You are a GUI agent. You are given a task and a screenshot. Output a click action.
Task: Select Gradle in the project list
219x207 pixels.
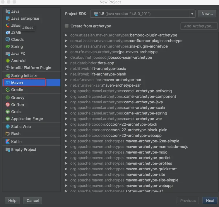click(x=17, y=90)
